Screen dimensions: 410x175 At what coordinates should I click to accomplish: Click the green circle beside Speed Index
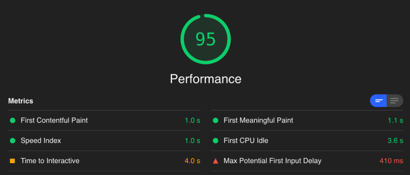(x=13, y=141)
